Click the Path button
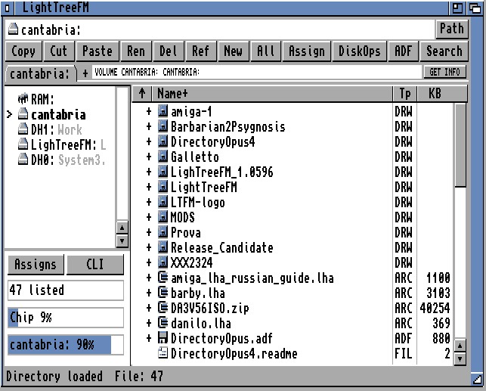Screen dimensions: 486x391 click(x=451, y=29)
